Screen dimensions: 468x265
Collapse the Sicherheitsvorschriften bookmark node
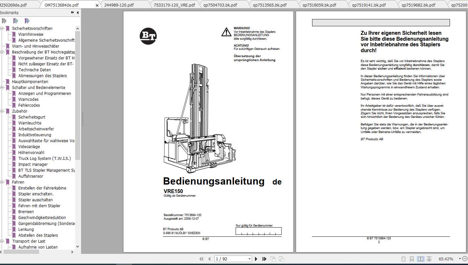coord(2,29)
